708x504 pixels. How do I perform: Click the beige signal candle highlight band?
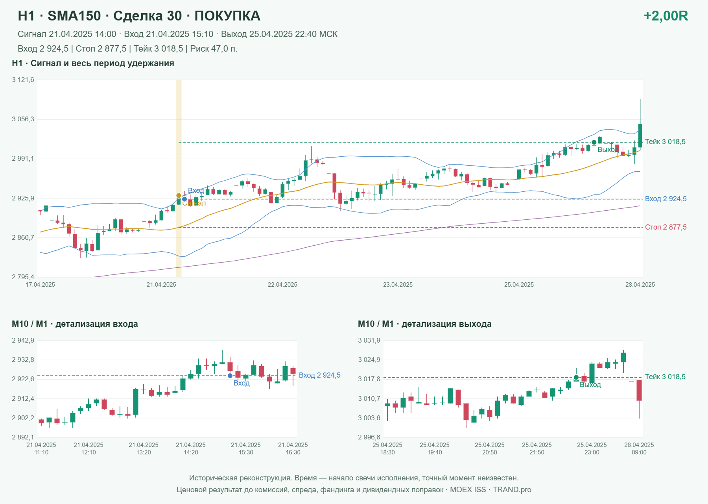179,178
